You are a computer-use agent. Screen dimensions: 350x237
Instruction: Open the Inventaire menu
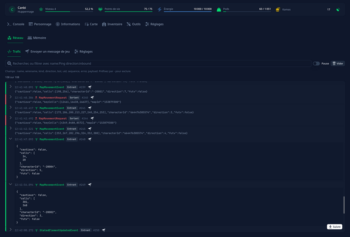pyautogui.click(x=112, y=24)
